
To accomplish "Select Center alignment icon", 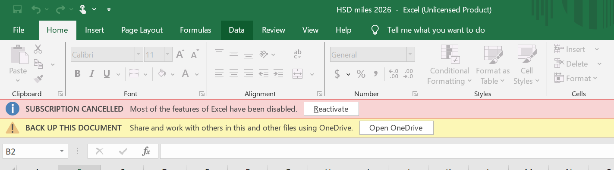I will coord(234,73).
